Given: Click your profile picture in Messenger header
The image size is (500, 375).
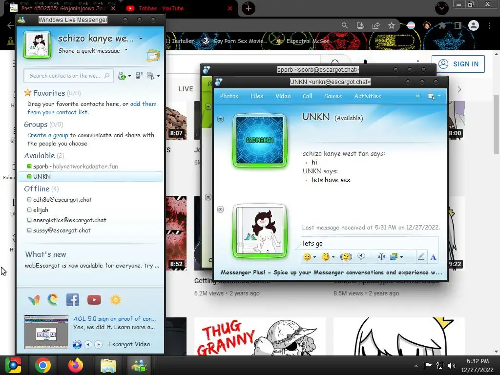Looking at the screenshot, I should [37, 44].
